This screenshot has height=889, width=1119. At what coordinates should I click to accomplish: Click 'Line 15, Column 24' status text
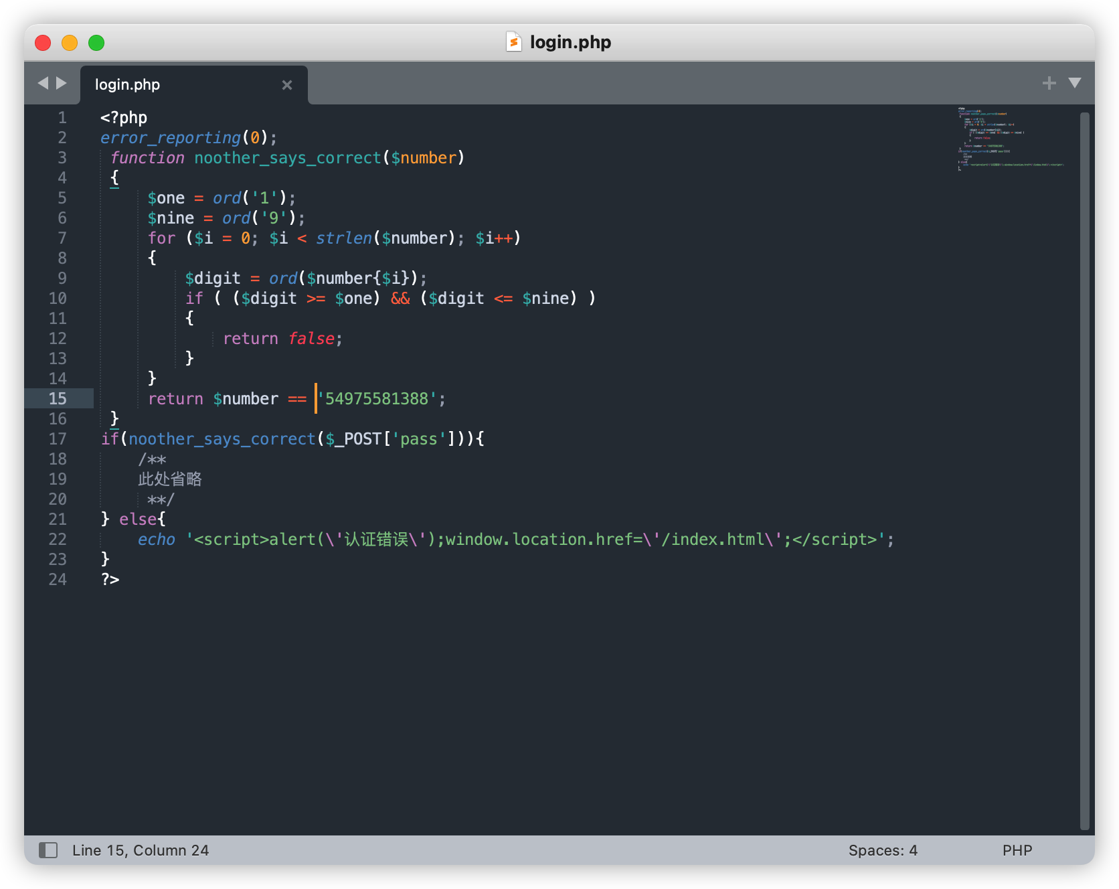[x=141, y=850]
